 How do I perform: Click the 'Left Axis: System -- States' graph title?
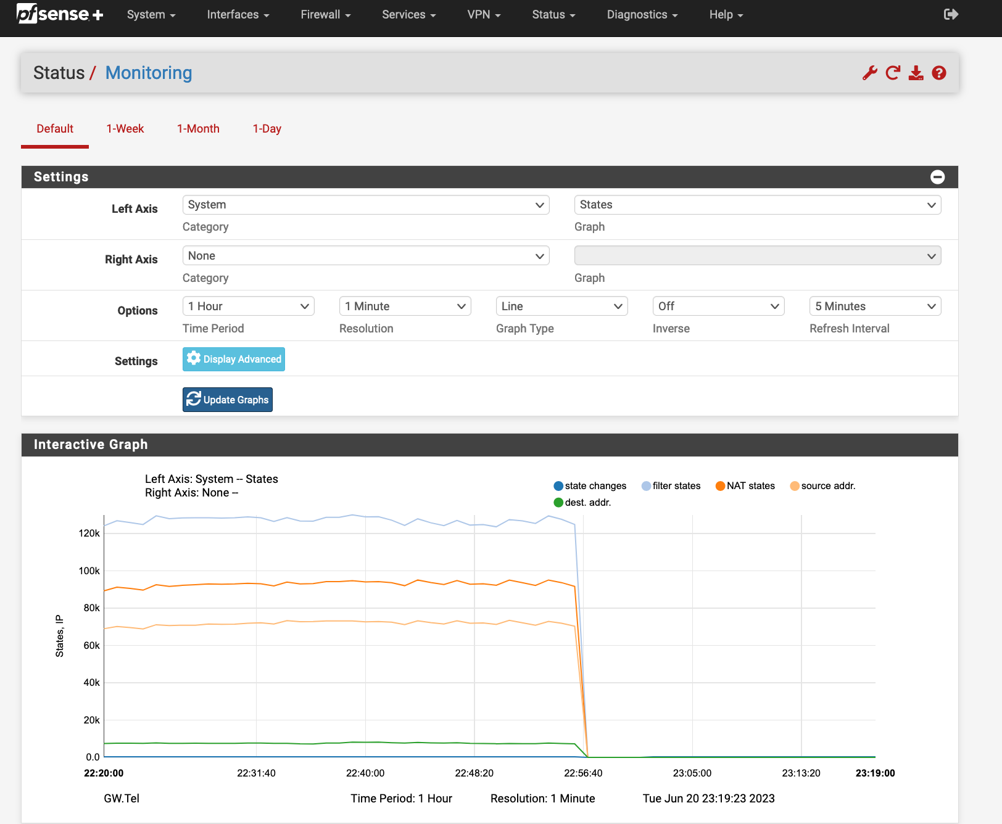[x=212, y=479]
